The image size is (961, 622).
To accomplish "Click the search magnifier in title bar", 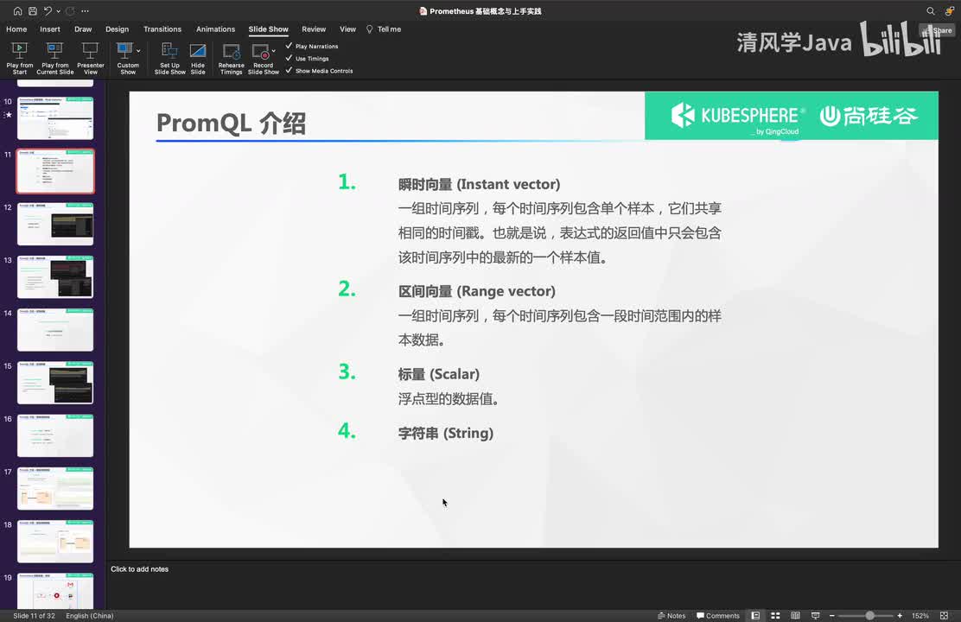I will [931, 11].
